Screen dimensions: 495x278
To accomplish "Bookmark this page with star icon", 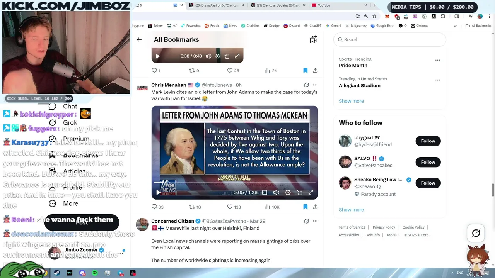I will 374,16.
